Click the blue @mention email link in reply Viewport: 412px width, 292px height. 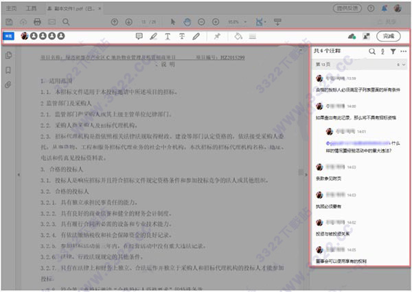(x=358, y=143)
